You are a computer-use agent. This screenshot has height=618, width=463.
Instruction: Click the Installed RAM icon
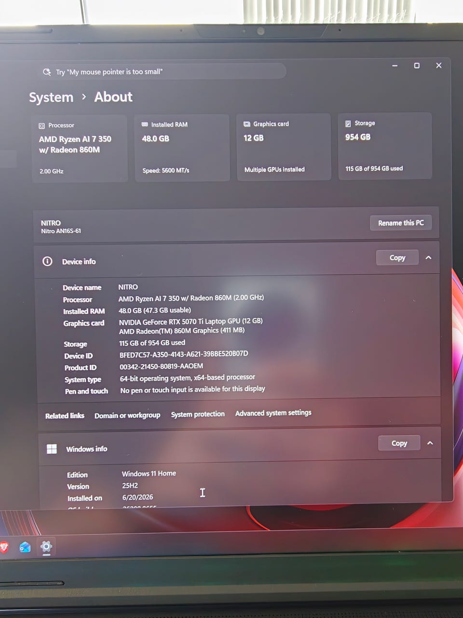145,125
